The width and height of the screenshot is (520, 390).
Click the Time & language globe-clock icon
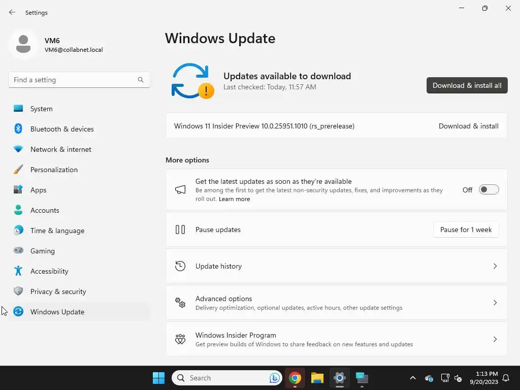[x=18, y=230]
